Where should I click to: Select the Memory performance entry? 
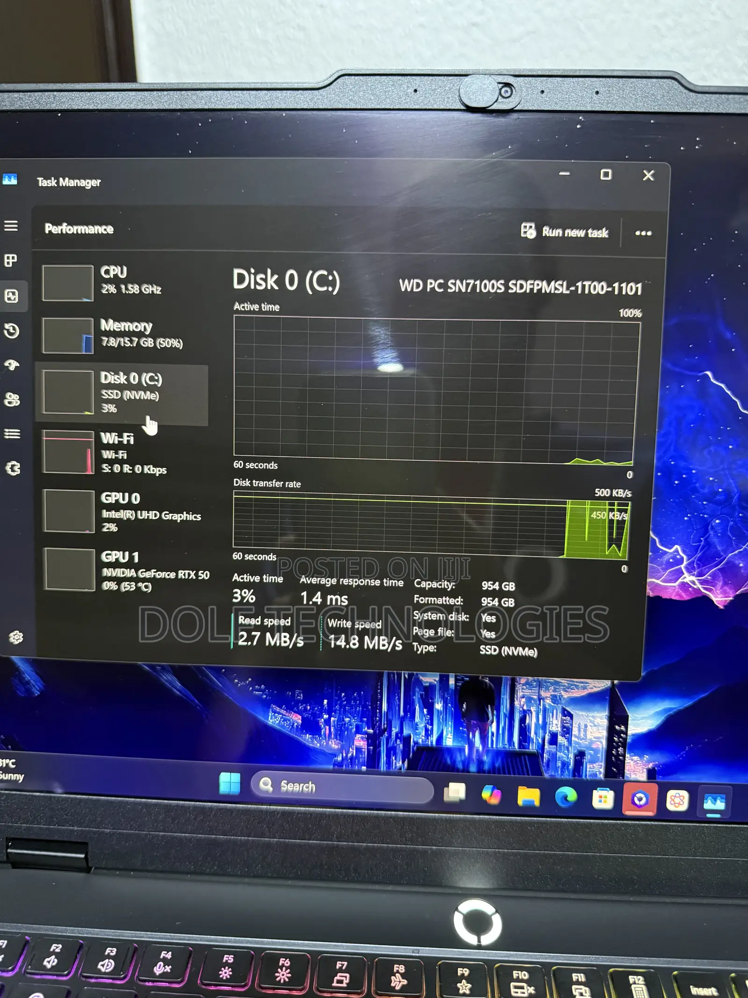(122, 335)
